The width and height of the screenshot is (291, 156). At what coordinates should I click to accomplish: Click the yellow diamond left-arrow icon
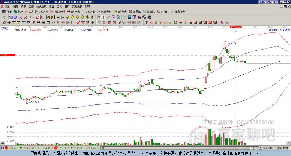pyautogui.click(x=68, y=17)
